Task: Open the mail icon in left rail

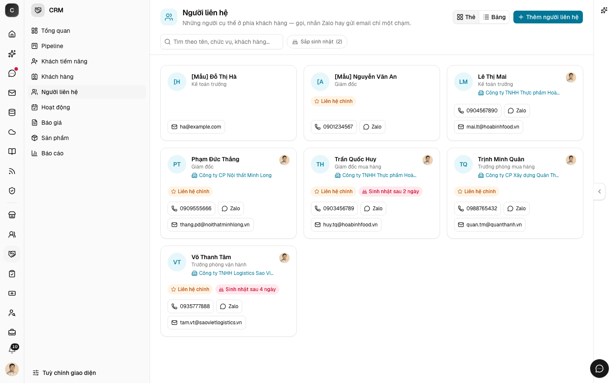Action: (12, 93)
